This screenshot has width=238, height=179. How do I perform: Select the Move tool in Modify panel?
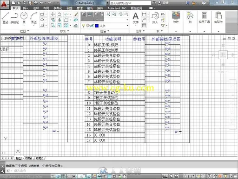coord(53,14)
